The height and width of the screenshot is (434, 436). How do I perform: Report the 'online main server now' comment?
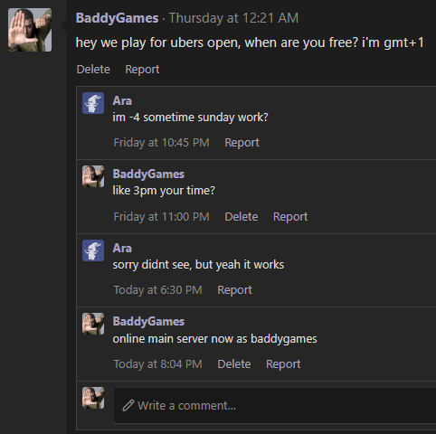coord(283,364)
